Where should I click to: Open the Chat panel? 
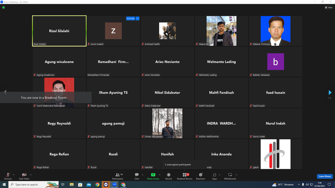coord(137,176)
